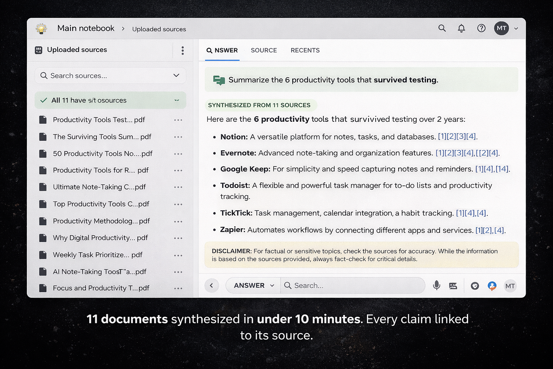Click into the Search sources field
This screenshot has width=553, height=369.
[110, 76]
